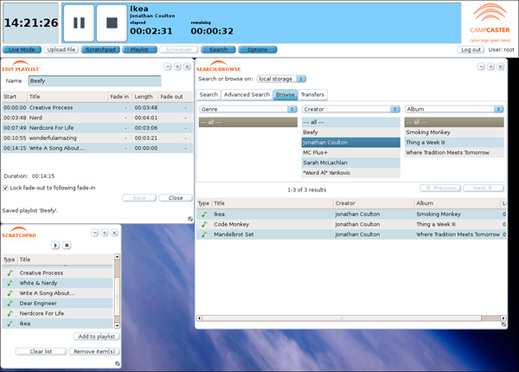
Task: Click Search/Browse window resize corner icon
Action: pos(503,324)
